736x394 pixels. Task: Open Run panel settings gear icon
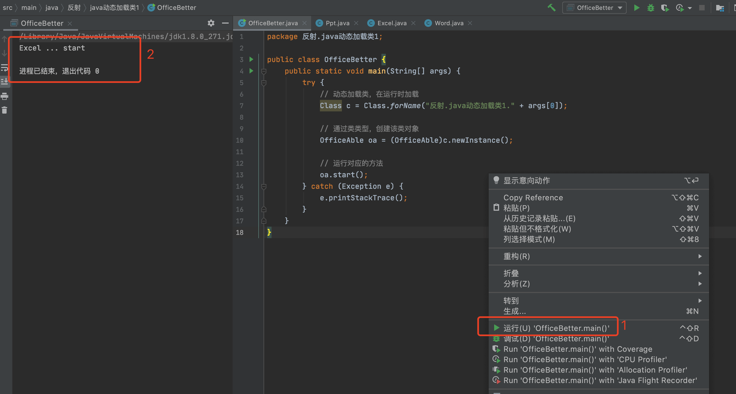click(x=211, y=23)
